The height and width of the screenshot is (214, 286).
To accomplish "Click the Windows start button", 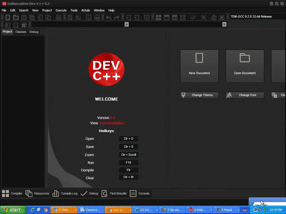I will pyautogui.click(x=13, y=210).
